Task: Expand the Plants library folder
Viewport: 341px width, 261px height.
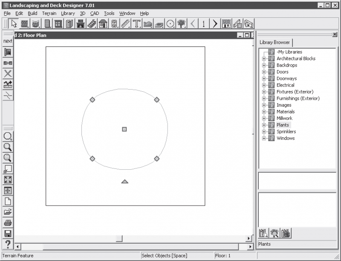Action: tap(264, 125)
